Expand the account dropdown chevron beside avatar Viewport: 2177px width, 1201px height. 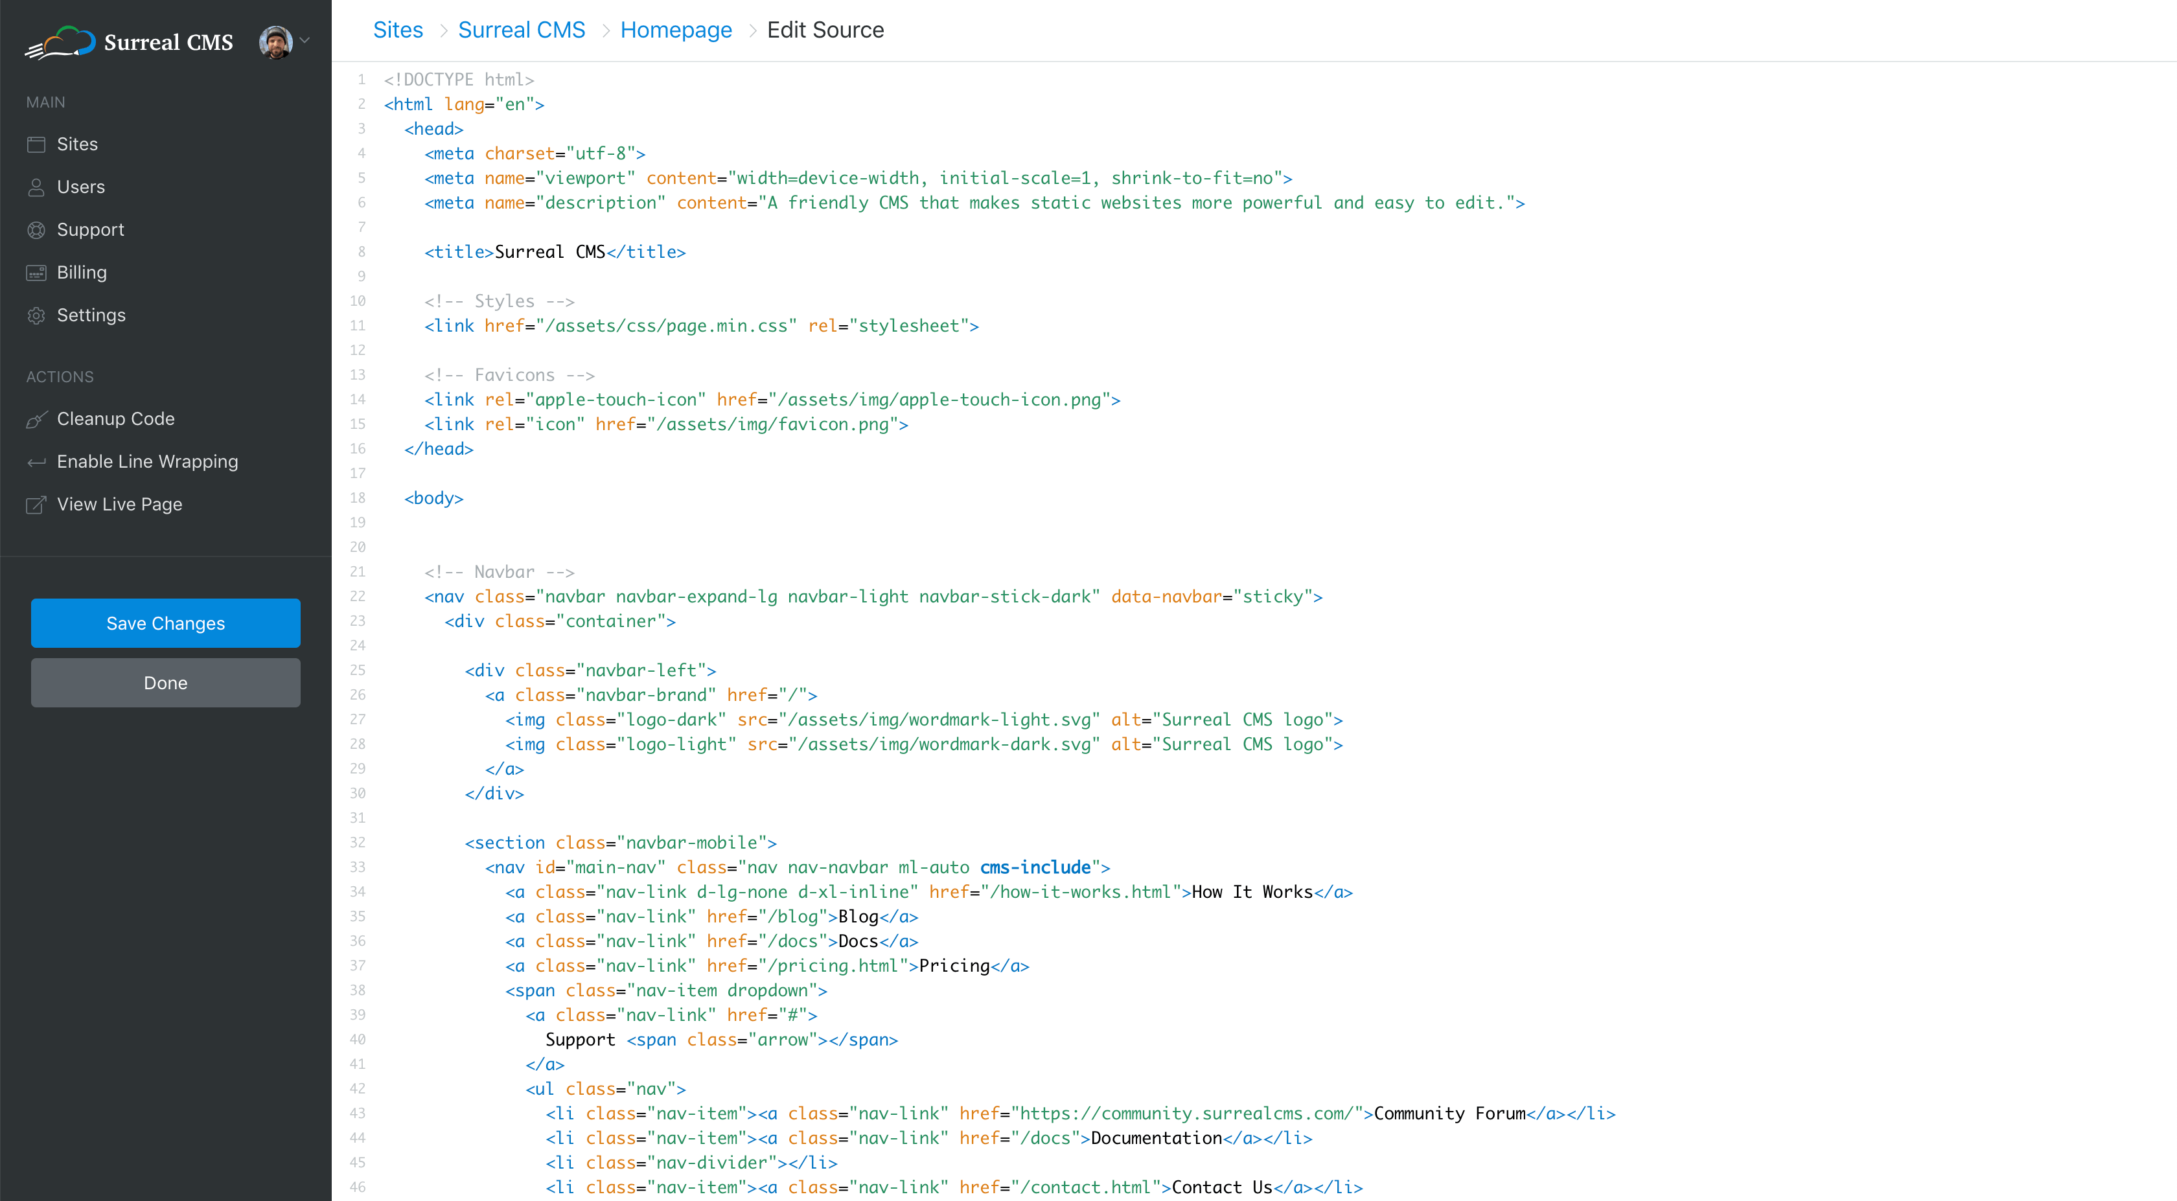pos(305,40)
